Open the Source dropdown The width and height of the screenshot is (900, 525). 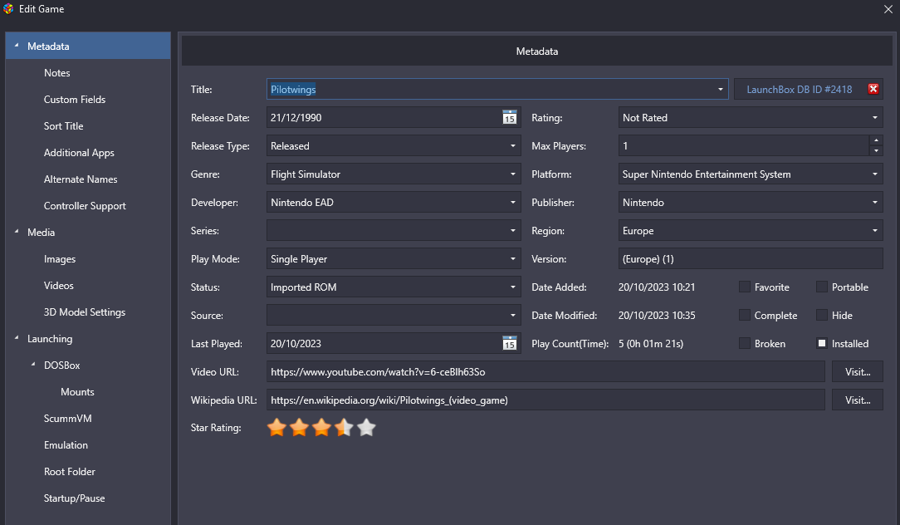click(513, 316)
